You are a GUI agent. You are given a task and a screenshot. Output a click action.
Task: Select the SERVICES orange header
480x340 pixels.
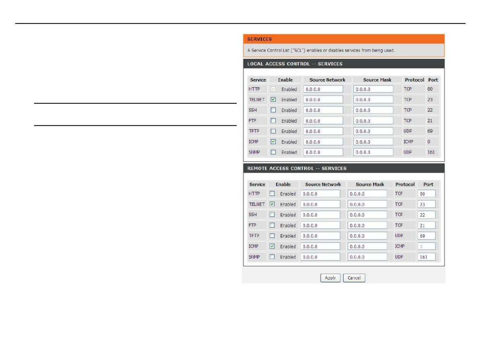344,39
